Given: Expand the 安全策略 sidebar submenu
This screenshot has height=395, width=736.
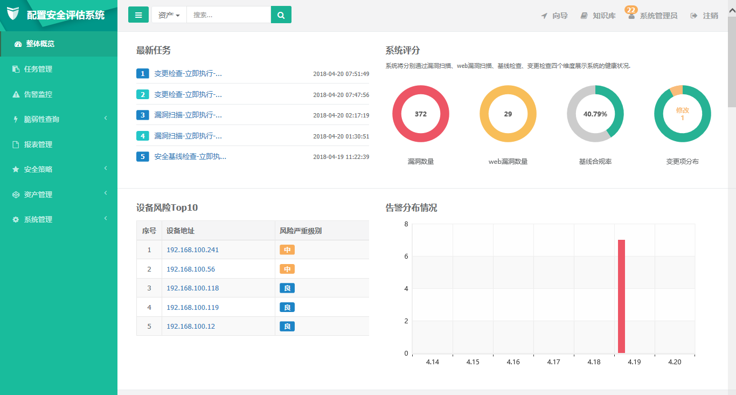Looking at the screenshot, I should (x=106, y=169).
